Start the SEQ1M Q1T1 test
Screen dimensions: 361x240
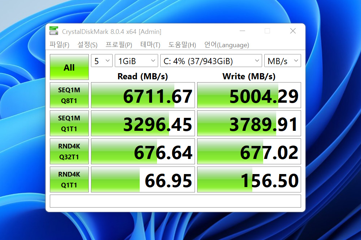69,123
